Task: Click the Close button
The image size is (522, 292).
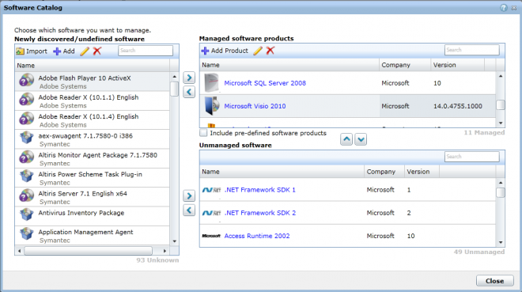Action: click(x=494, y=281)
